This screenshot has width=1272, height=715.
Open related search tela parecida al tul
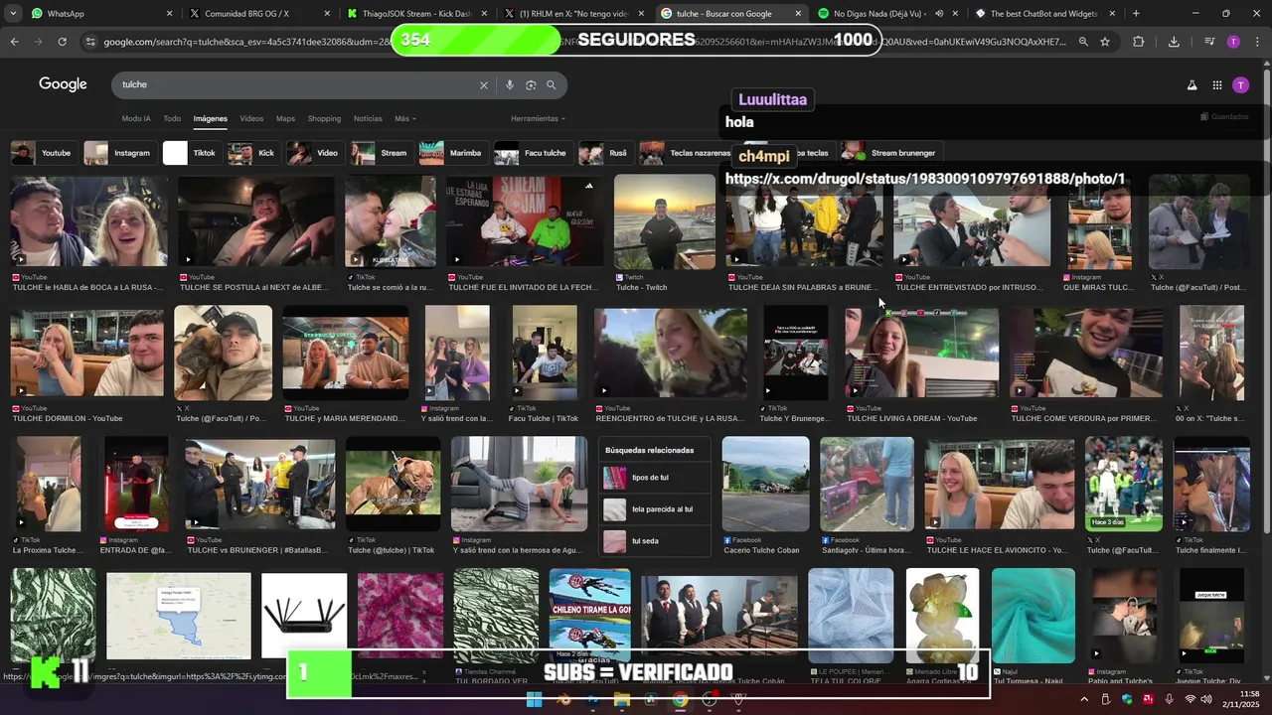pyautogui.click(x=656, y=509)
